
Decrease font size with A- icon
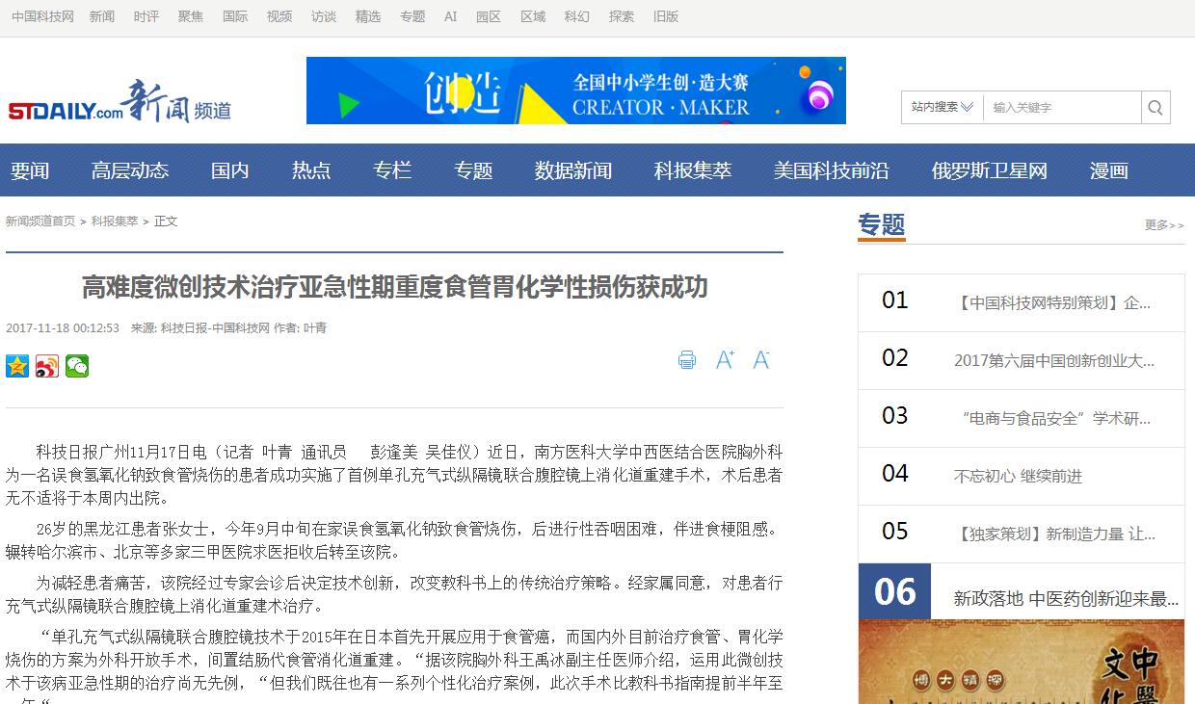(761, 360)
